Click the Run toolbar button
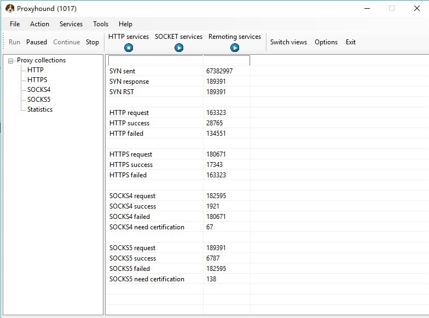Screen dimensions: 429x318 coord(14,42)
